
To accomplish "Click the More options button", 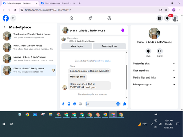I will click(109, 46).
